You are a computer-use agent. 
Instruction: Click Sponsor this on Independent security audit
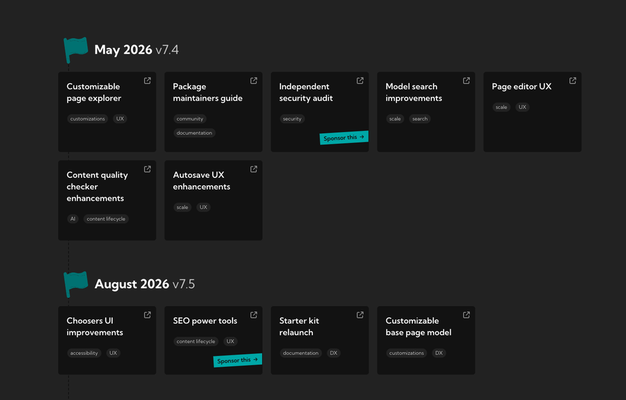[344, 138]
